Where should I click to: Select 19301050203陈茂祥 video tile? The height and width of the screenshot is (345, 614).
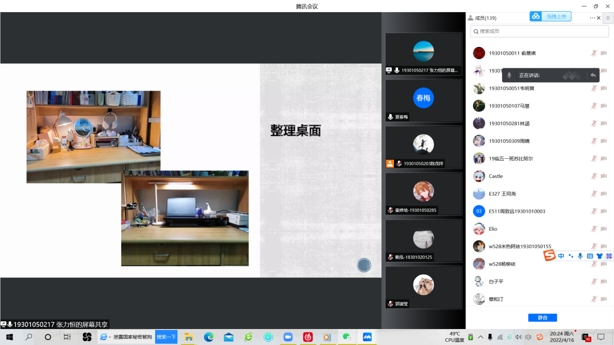point(424,147)
